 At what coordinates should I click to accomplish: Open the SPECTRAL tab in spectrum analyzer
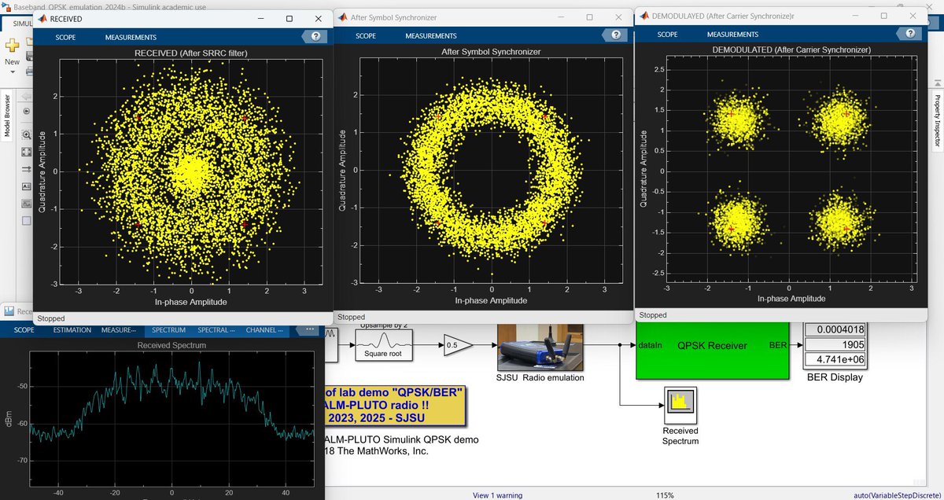216,330
